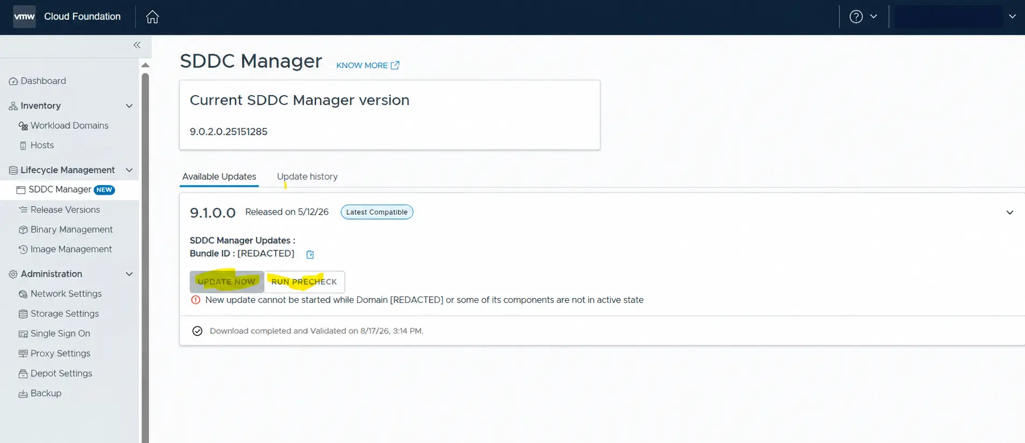
Task: Click the RUN PRECHECK button
Action: (304, 282)
